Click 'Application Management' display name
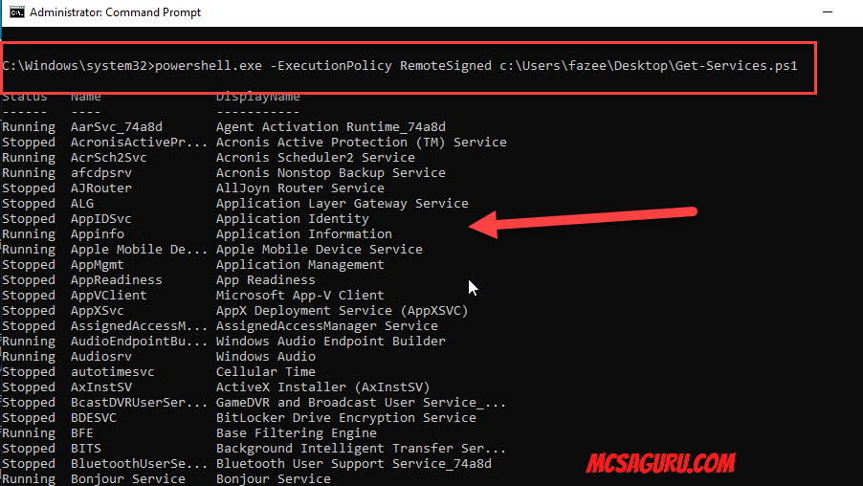Image resolution: width=863 pixels, height=486 pixels. click(x=300, y=265)
